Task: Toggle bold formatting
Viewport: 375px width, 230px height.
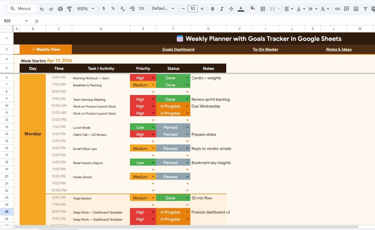Action: coord(212,9)
